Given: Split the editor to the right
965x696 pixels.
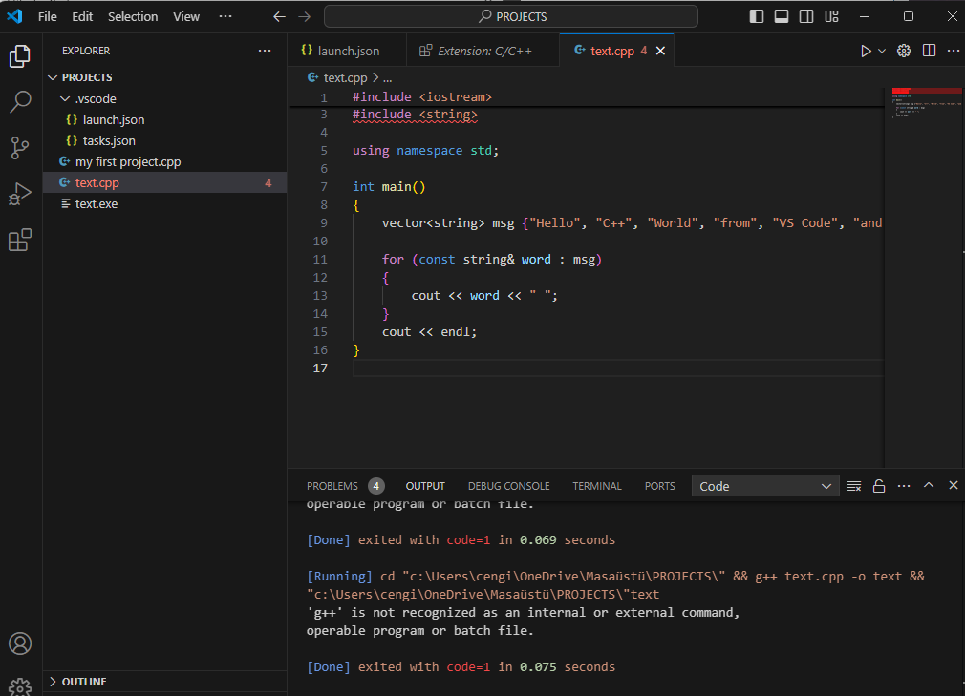Looking at the screenshot, I should (929, 51).
